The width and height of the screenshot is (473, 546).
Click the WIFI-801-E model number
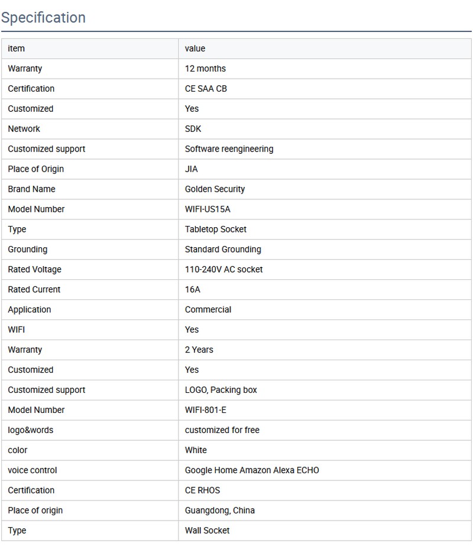(x=206, y=411)
